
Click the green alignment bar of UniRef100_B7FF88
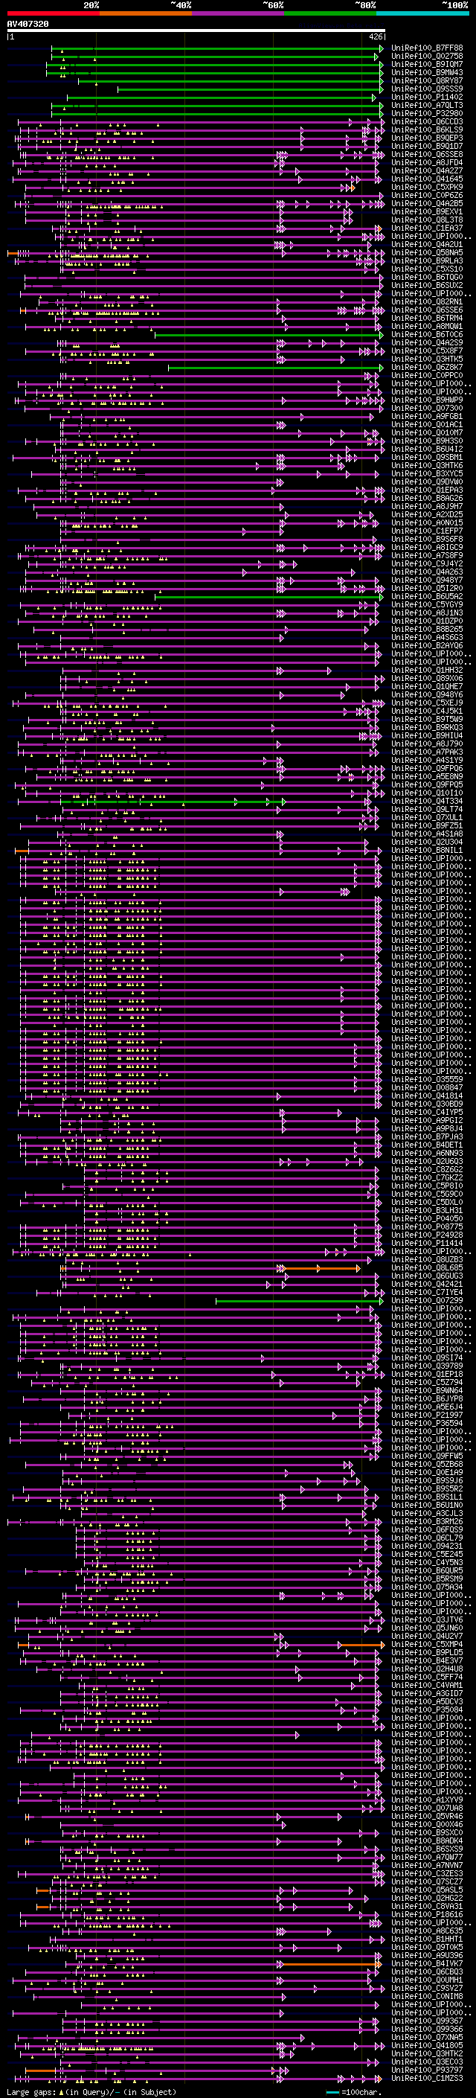[216, 49]
